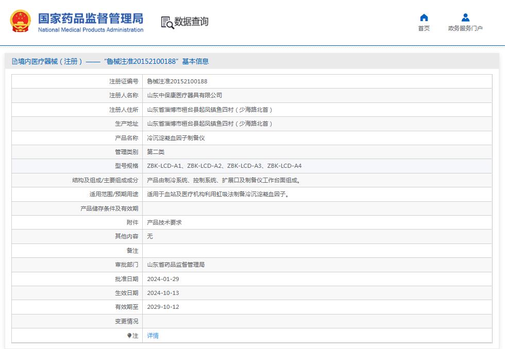Click the national emblem logo
The image size is (505, 349).
pos(20,21)
